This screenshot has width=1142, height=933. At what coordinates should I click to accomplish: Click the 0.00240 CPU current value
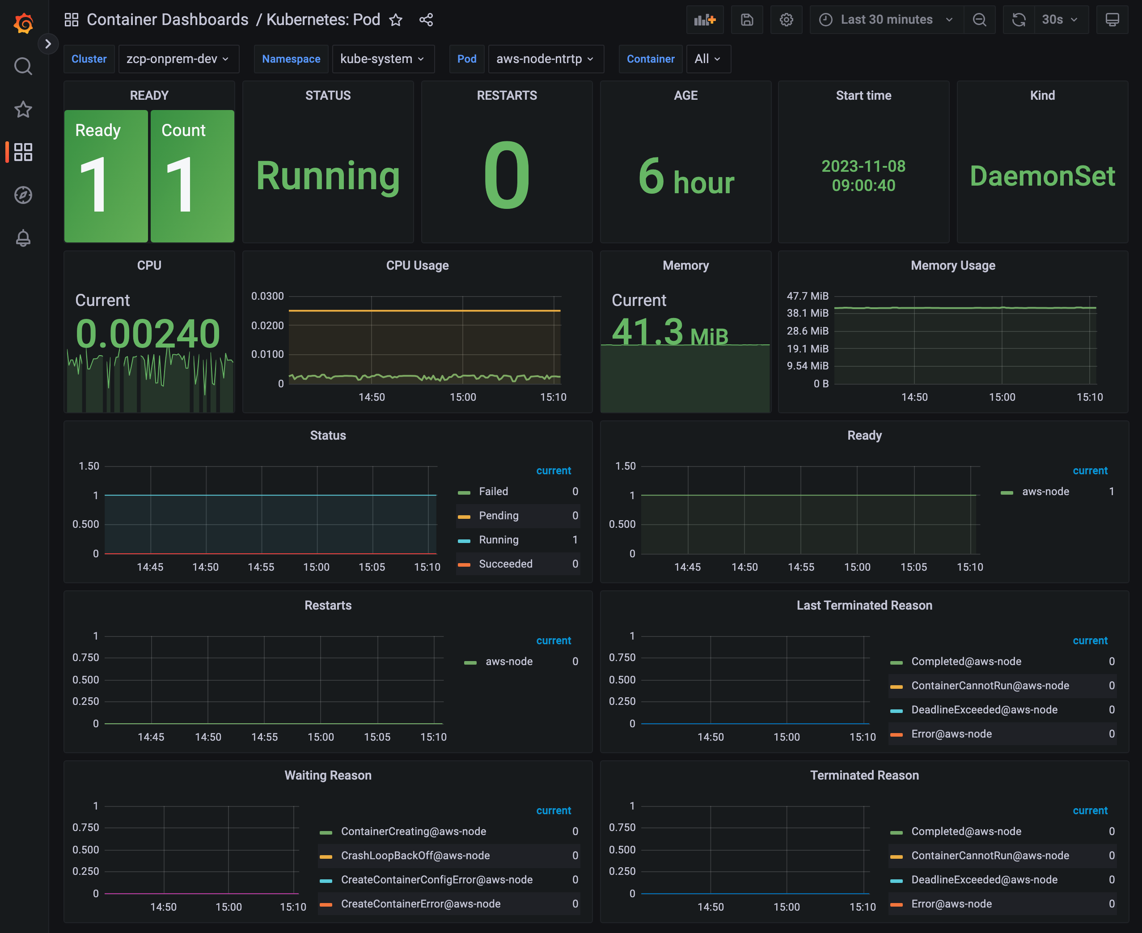[148, 333]
